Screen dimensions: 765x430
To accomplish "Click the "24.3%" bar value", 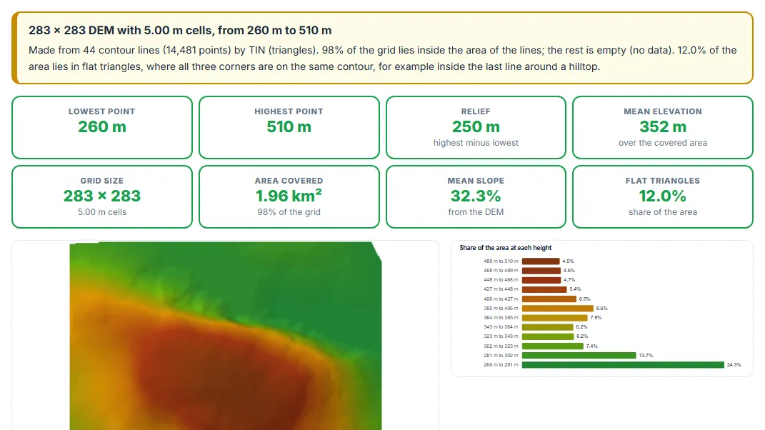I will click(734, 365).
